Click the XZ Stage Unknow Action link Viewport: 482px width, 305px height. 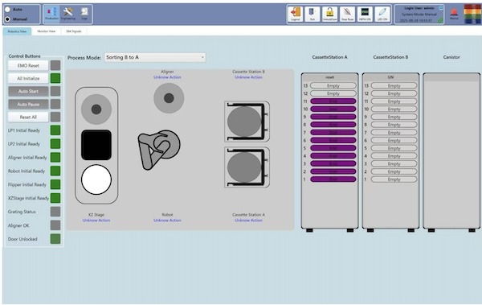pyautogui.click(x=96, y=221)
